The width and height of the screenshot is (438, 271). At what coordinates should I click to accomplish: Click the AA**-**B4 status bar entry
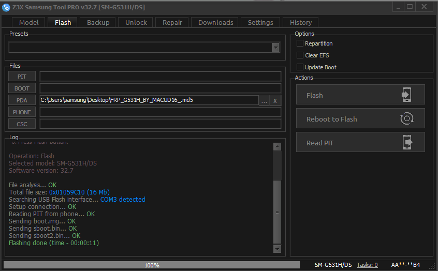(x=405, y=265)
